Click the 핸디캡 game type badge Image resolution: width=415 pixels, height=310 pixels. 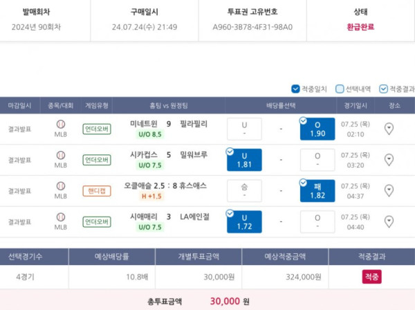[96, 191]
